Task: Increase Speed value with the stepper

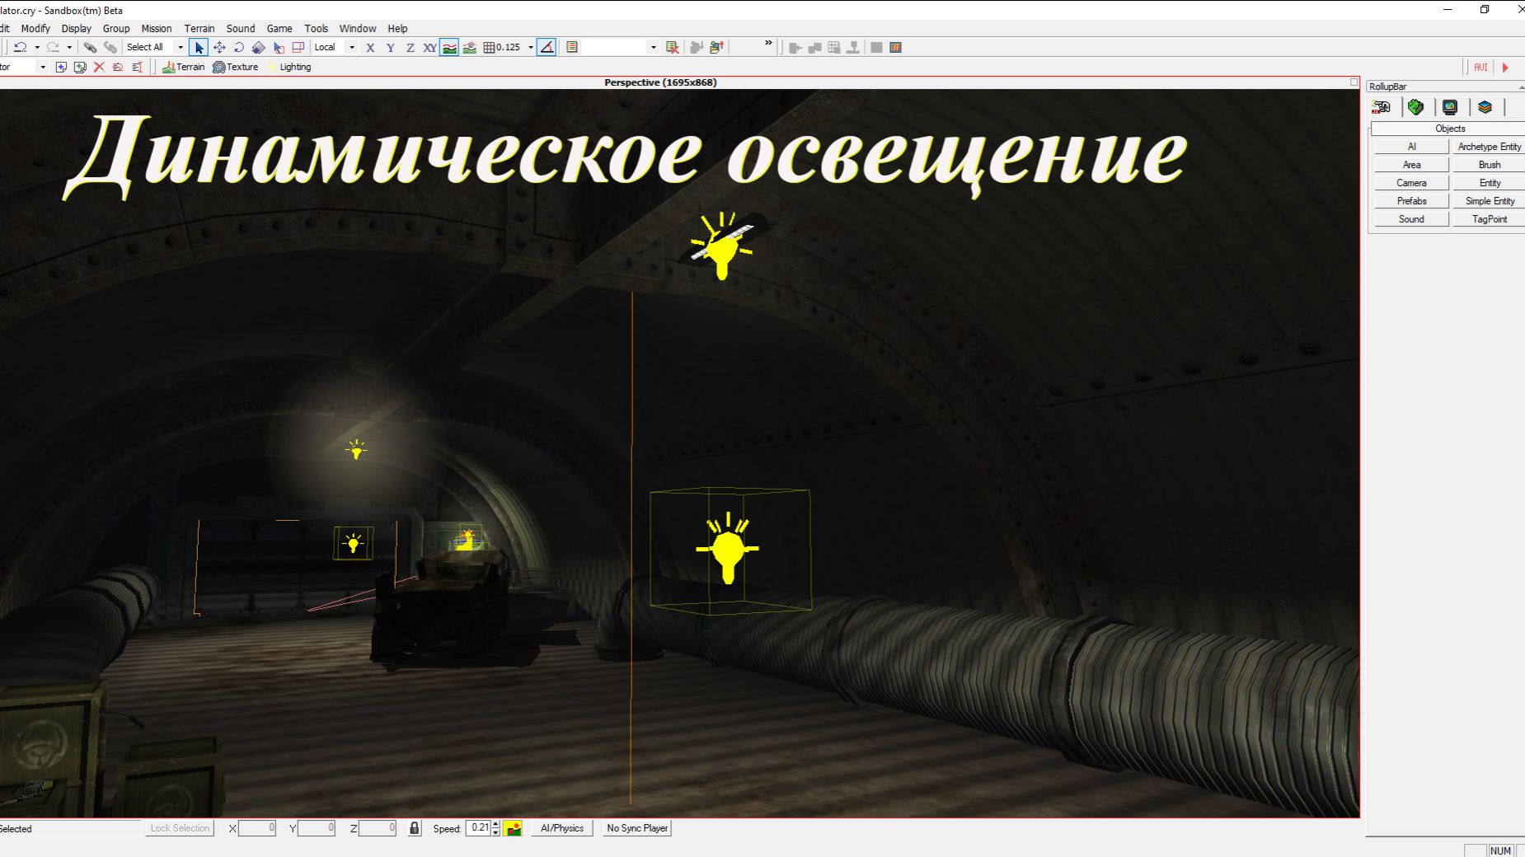Action: click(495, 825)
